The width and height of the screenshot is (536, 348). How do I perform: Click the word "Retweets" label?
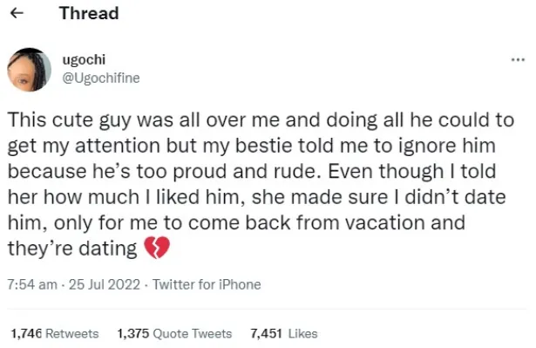72,333
